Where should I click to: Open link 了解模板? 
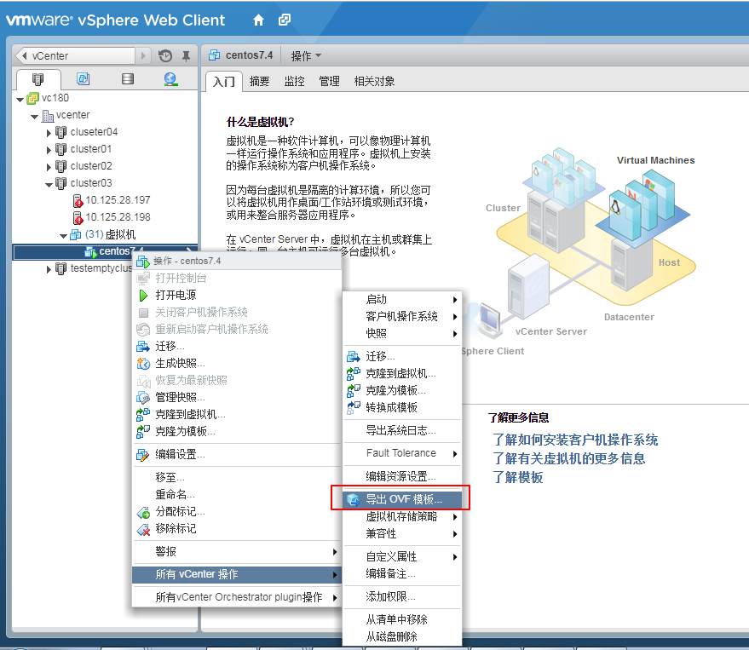[518, 477]
